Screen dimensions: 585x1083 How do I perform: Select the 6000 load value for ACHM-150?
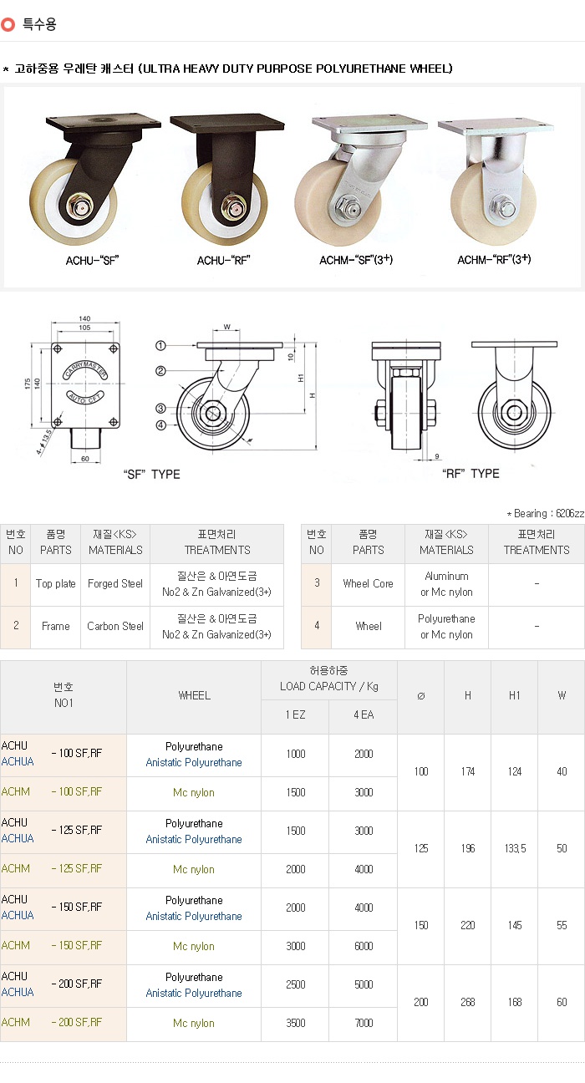point(364,947)
